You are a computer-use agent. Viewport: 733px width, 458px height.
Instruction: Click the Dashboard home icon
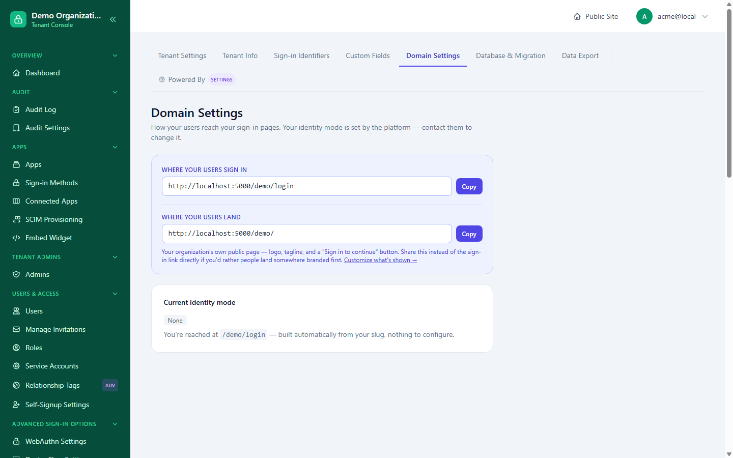(16, 73)
